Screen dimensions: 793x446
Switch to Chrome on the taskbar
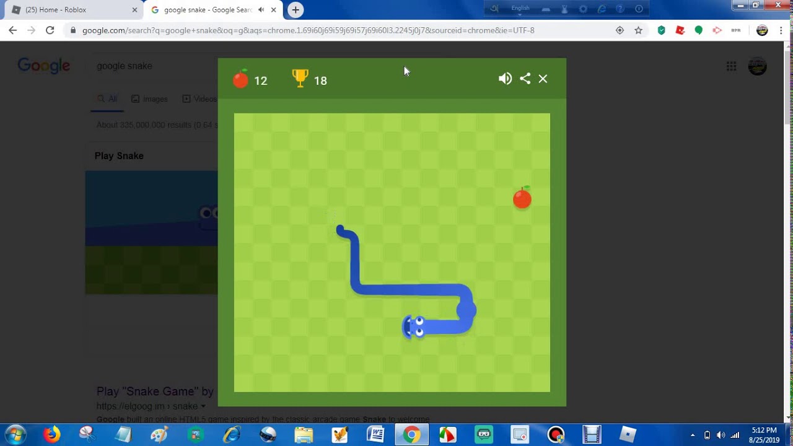tap(411, 434)
